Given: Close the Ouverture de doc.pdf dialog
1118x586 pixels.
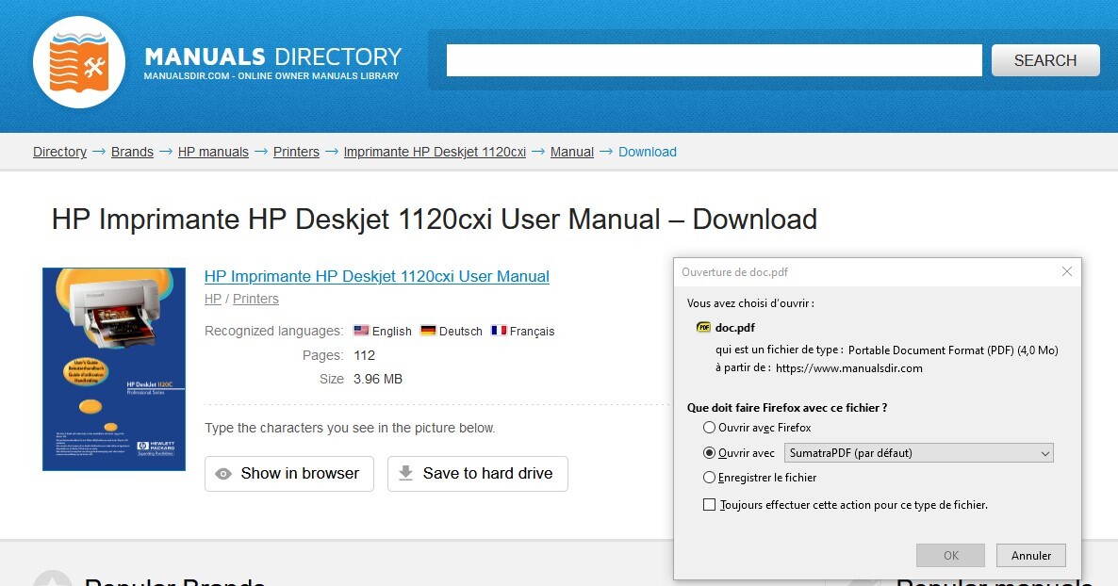Looking at the screenshot, I should [x=1067, y=271].
